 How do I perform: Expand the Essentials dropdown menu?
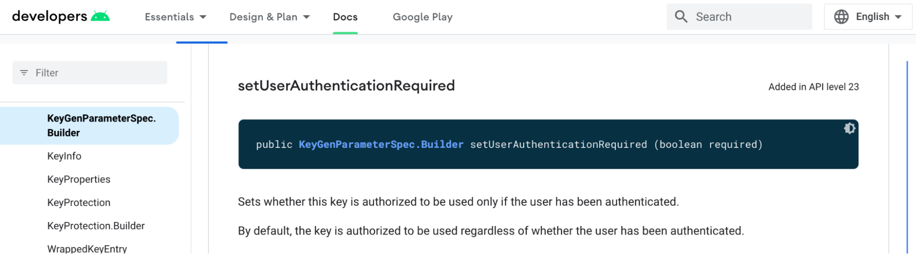pyautogui.click(x=176, y=17)
